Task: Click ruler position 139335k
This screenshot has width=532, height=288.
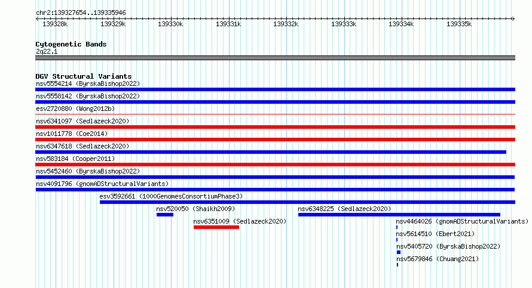Action: click(x=459, y=24)
